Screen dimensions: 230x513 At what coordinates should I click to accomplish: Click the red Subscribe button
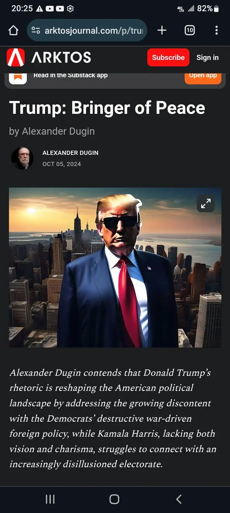[x=168, y=57]
